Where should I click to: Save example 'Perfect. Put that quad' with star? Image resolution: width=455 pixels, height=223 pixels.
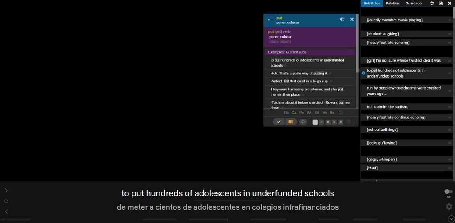click(x=331, y=82)
